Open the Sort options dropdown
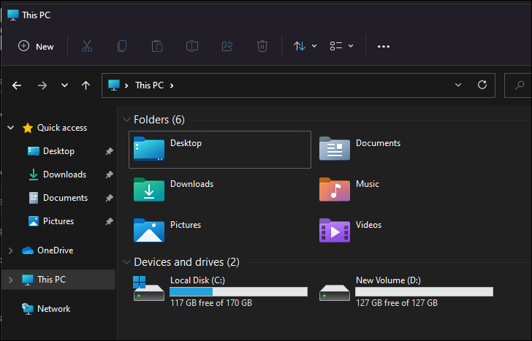 (x=305, y=46)
